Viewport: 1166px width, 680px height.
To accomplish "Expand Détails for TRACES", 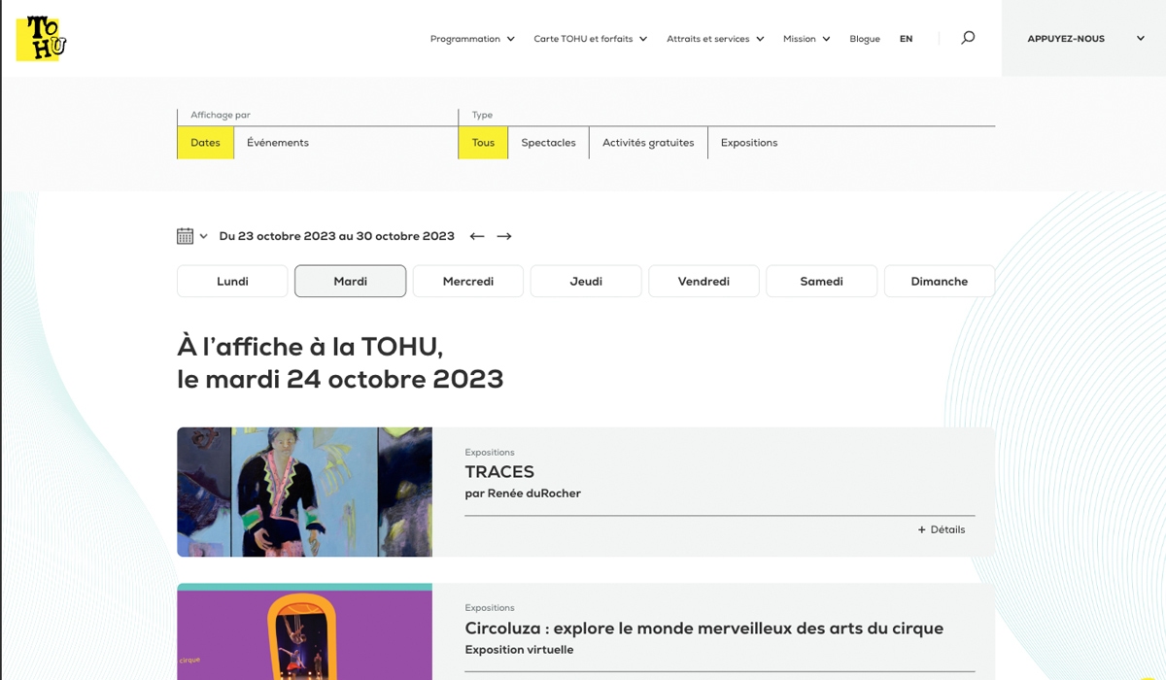I will 942,529.
